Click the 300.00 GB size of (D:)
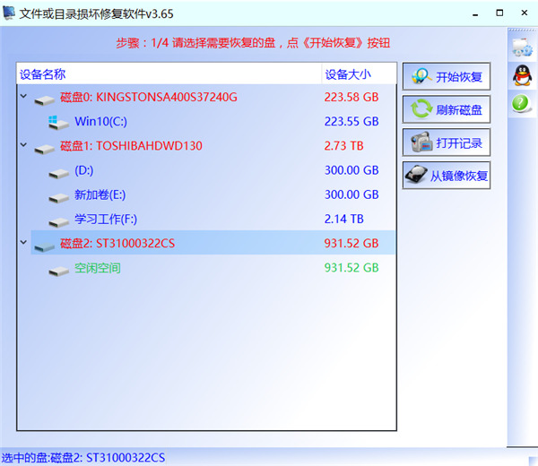 click(351, 170)
